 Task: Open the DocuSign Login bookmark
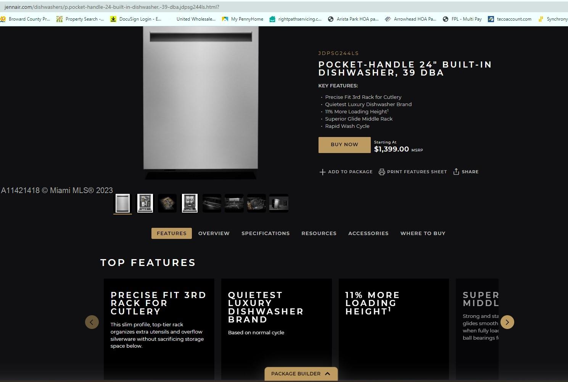[x=136, y=19]
